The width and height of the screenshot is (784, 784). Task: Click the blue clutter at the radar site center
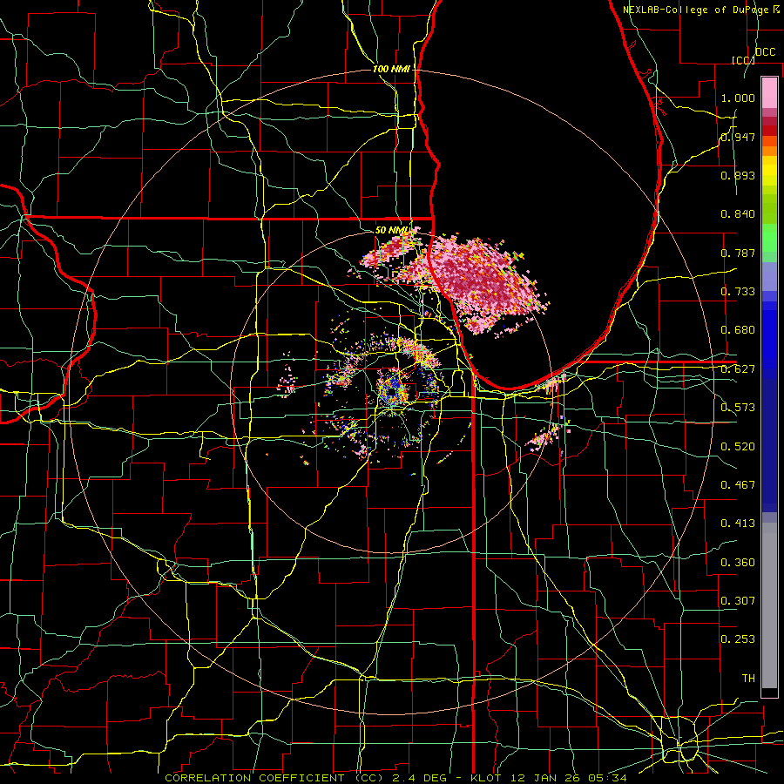tap(391, 393)
